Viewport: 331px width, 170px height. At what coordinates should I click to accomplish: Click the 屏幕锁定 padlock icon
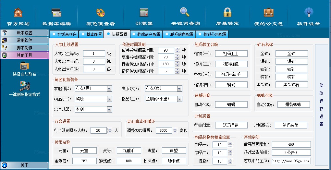(x=227, y=13)
